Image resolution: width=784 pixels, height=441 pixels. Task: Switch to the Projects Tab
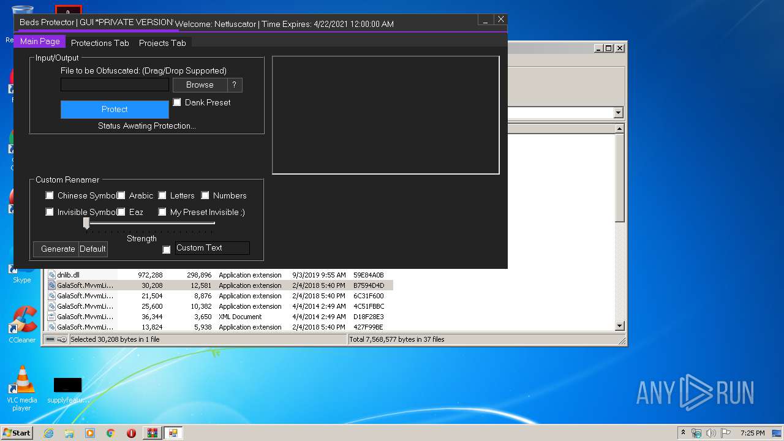(162, 43)
